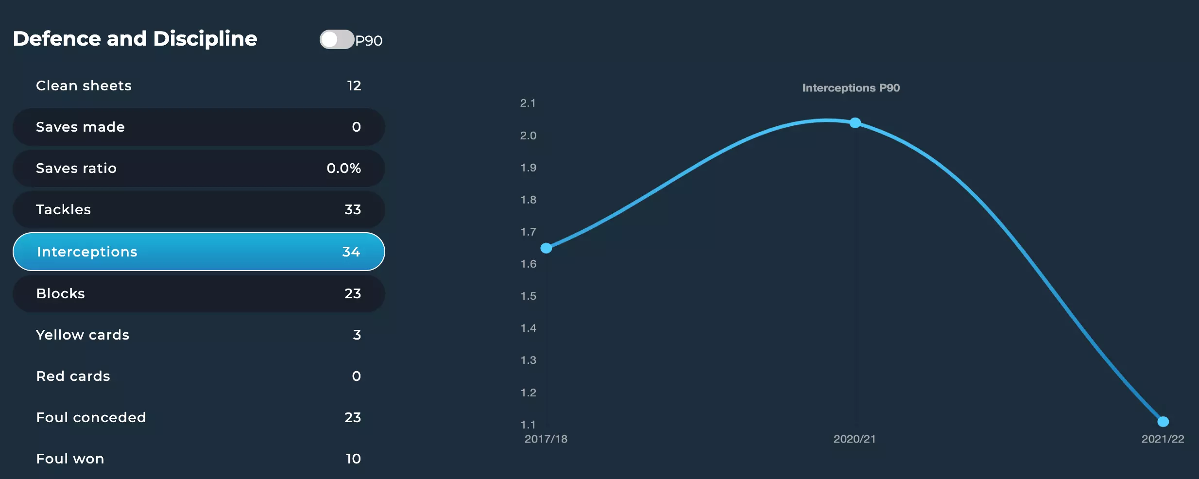Open the Blocks stat row
Image resolution: width=1199 pixels, height=479 pixels.
coord(198,294)
